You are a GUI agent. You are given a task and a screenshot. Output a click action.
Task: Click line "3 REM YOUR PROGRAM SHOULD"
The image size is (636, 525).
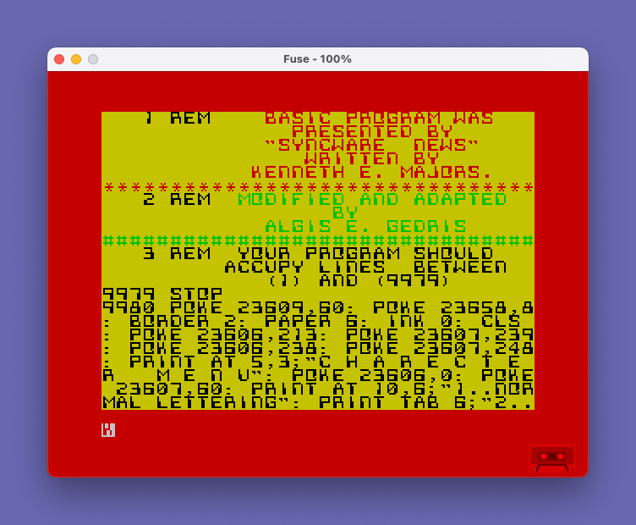click(x=318, y=254)
